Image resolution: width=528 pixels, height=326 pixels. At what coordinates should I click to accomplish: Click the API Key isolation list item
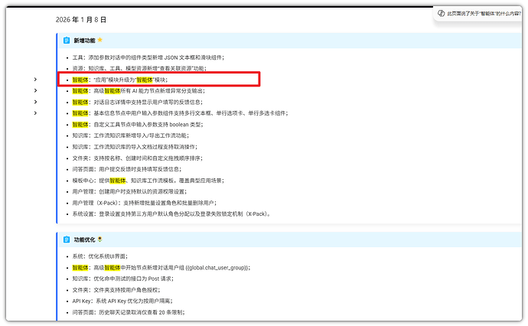click(126, 302)
